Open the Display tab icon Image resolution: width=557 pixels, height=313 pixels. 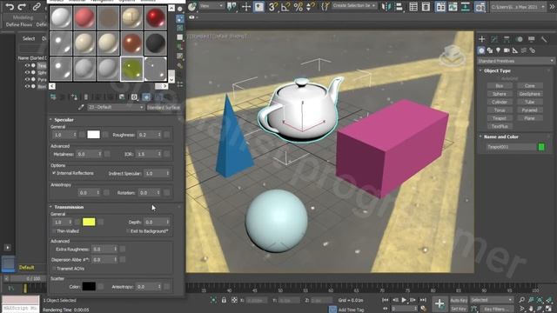pyautogui.click(x=532, y=39)
